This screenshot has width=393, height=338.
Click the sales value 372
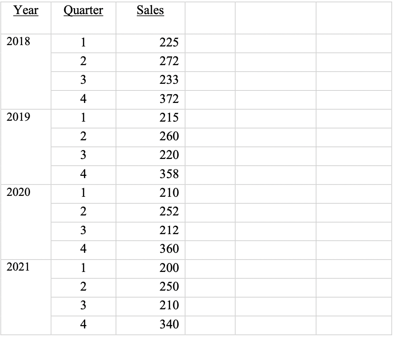[x=169, y=99]
